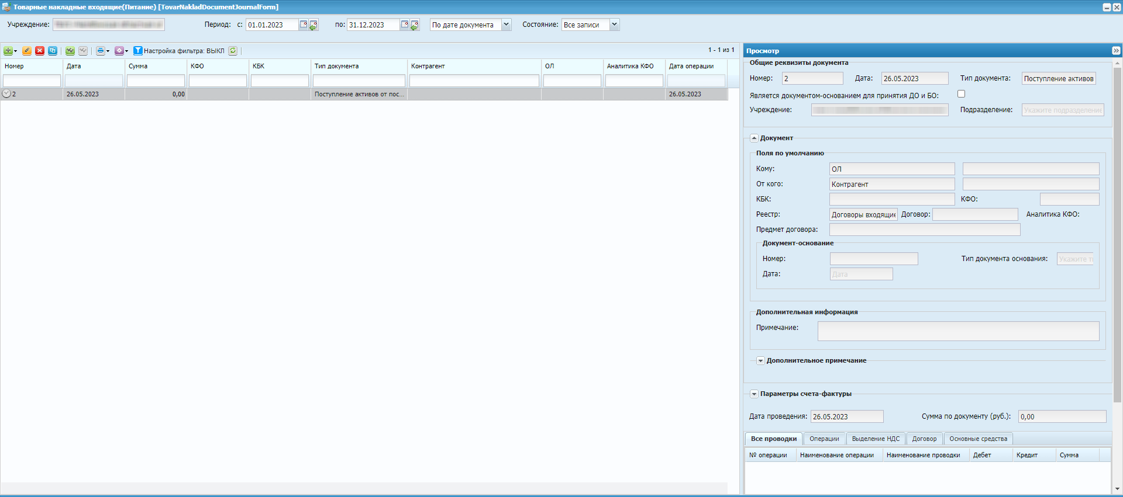Click the От кого 'Контрагент' field
1123x497 pixels.
(x=892, y=184)
